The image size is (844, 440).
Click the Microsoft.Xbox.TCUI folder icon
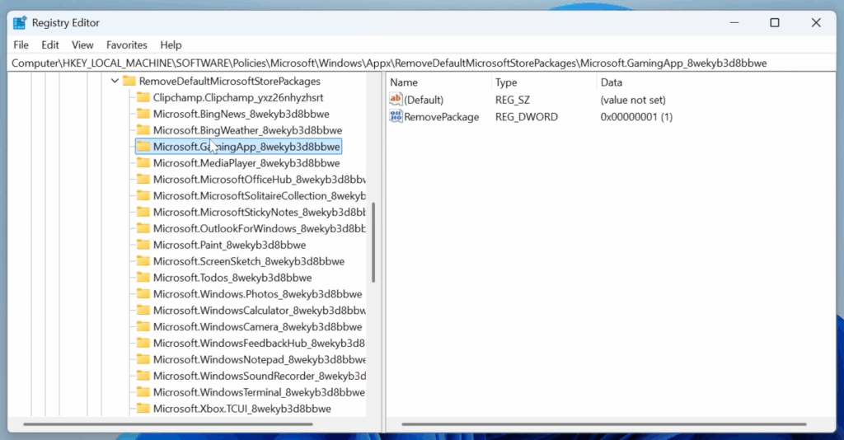(x=143, y=409)
